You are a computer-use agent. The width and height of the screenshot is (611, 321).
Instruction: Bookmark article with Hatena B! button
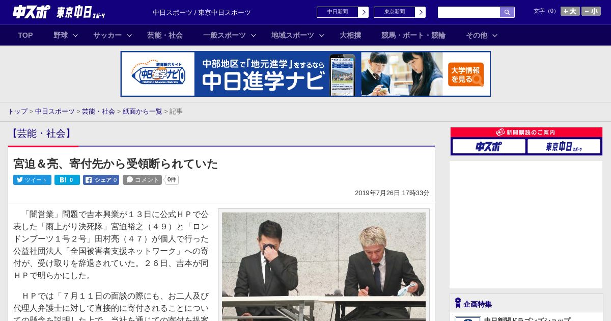tap(67, 180)
